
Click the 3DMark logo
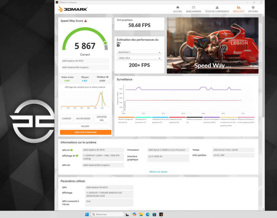[x=72, y=9]
